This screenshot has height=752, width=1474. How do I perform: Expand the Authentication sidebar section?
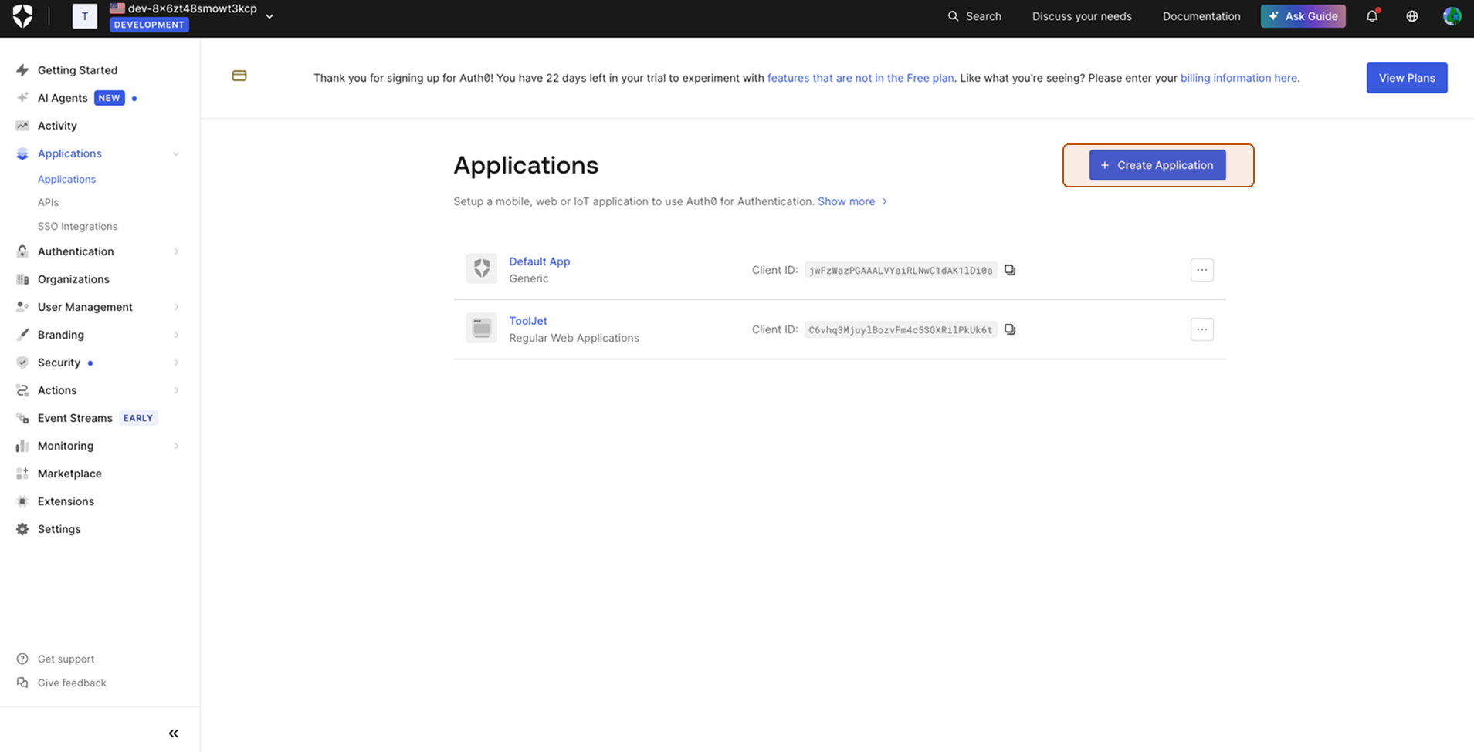(x=76, y=251)
